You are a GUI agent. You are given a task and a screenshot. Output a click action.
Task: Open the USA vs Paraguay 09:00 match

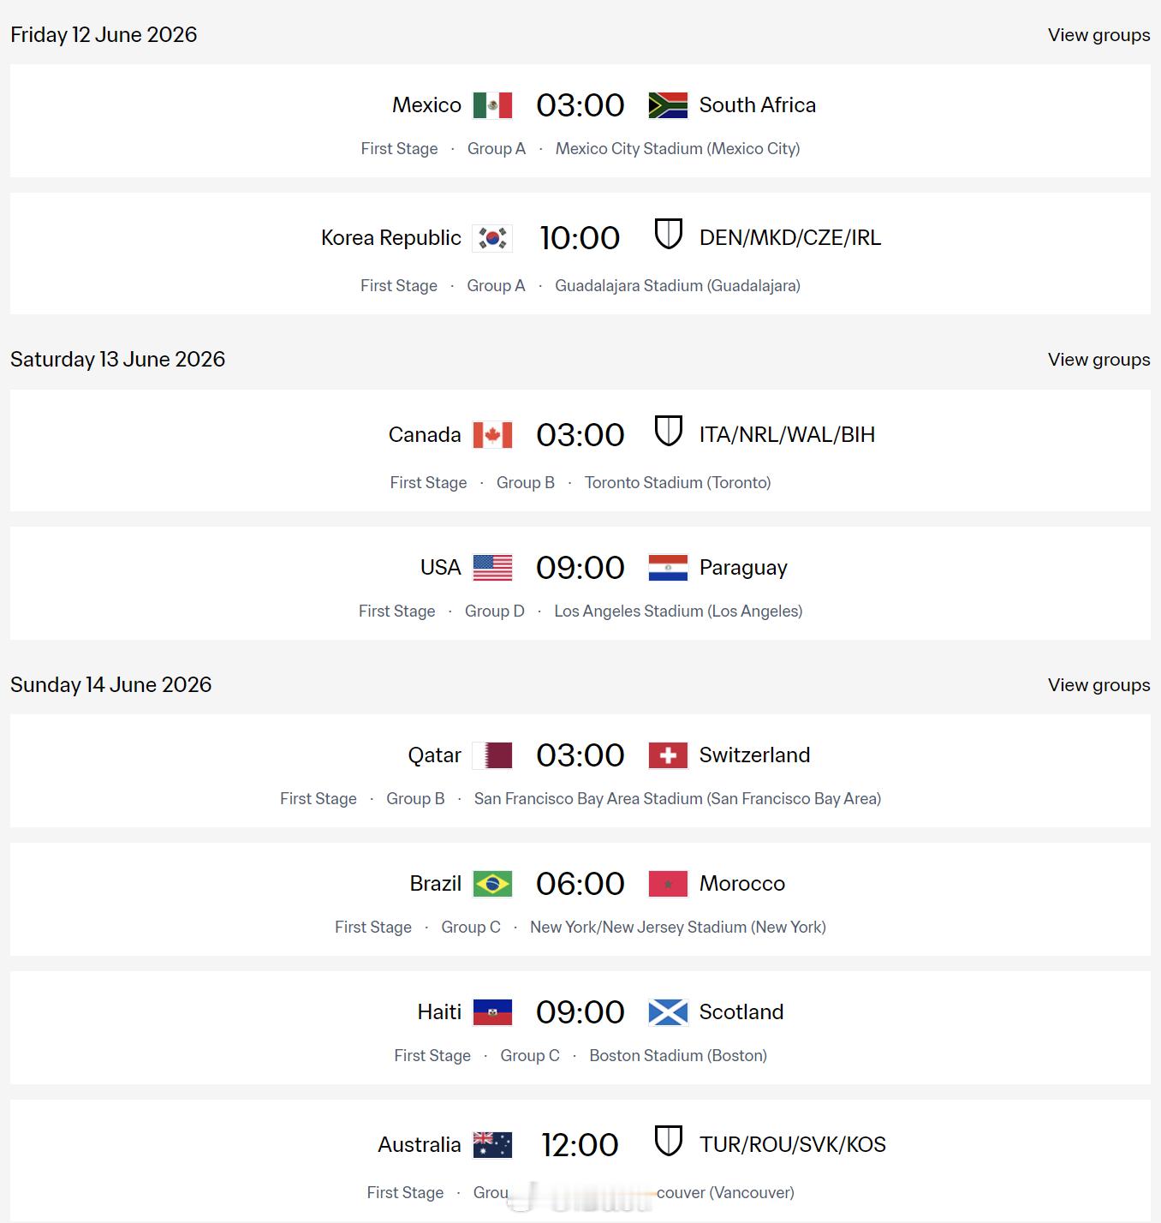point(580,568)
